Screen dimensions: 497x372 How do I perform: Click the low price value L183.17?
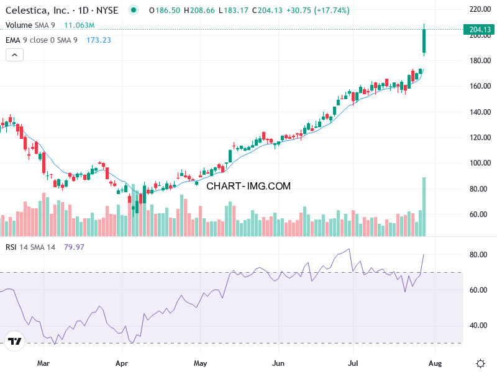pyautogui.click(x=234, y=11)
